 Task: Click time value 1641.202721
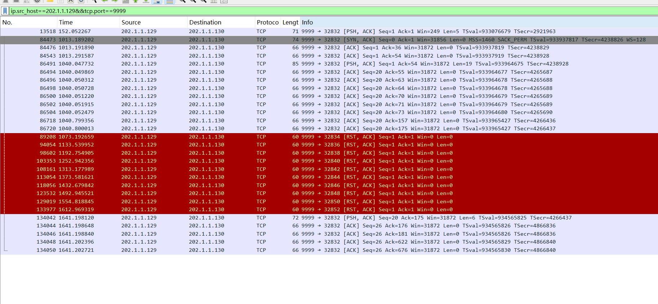(x=76, y=250)
